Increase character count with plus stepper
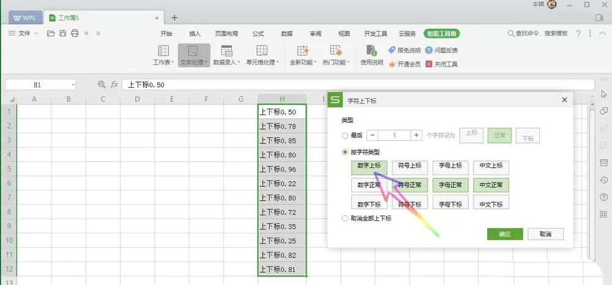The width and height of the screenshot is (612, 285). click(x=416, y=135)
